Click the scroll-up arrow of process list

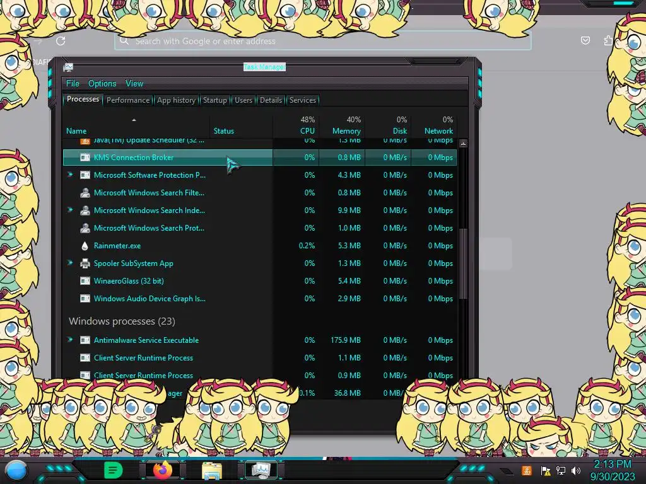point(463,144)
